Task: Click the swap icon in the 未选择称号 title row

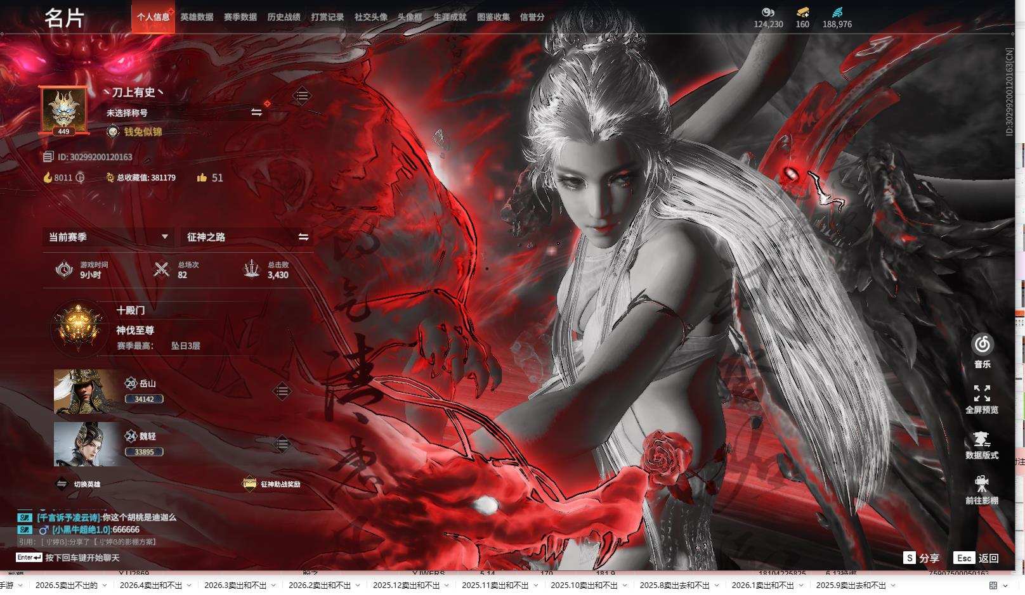Action: point(256,112)
